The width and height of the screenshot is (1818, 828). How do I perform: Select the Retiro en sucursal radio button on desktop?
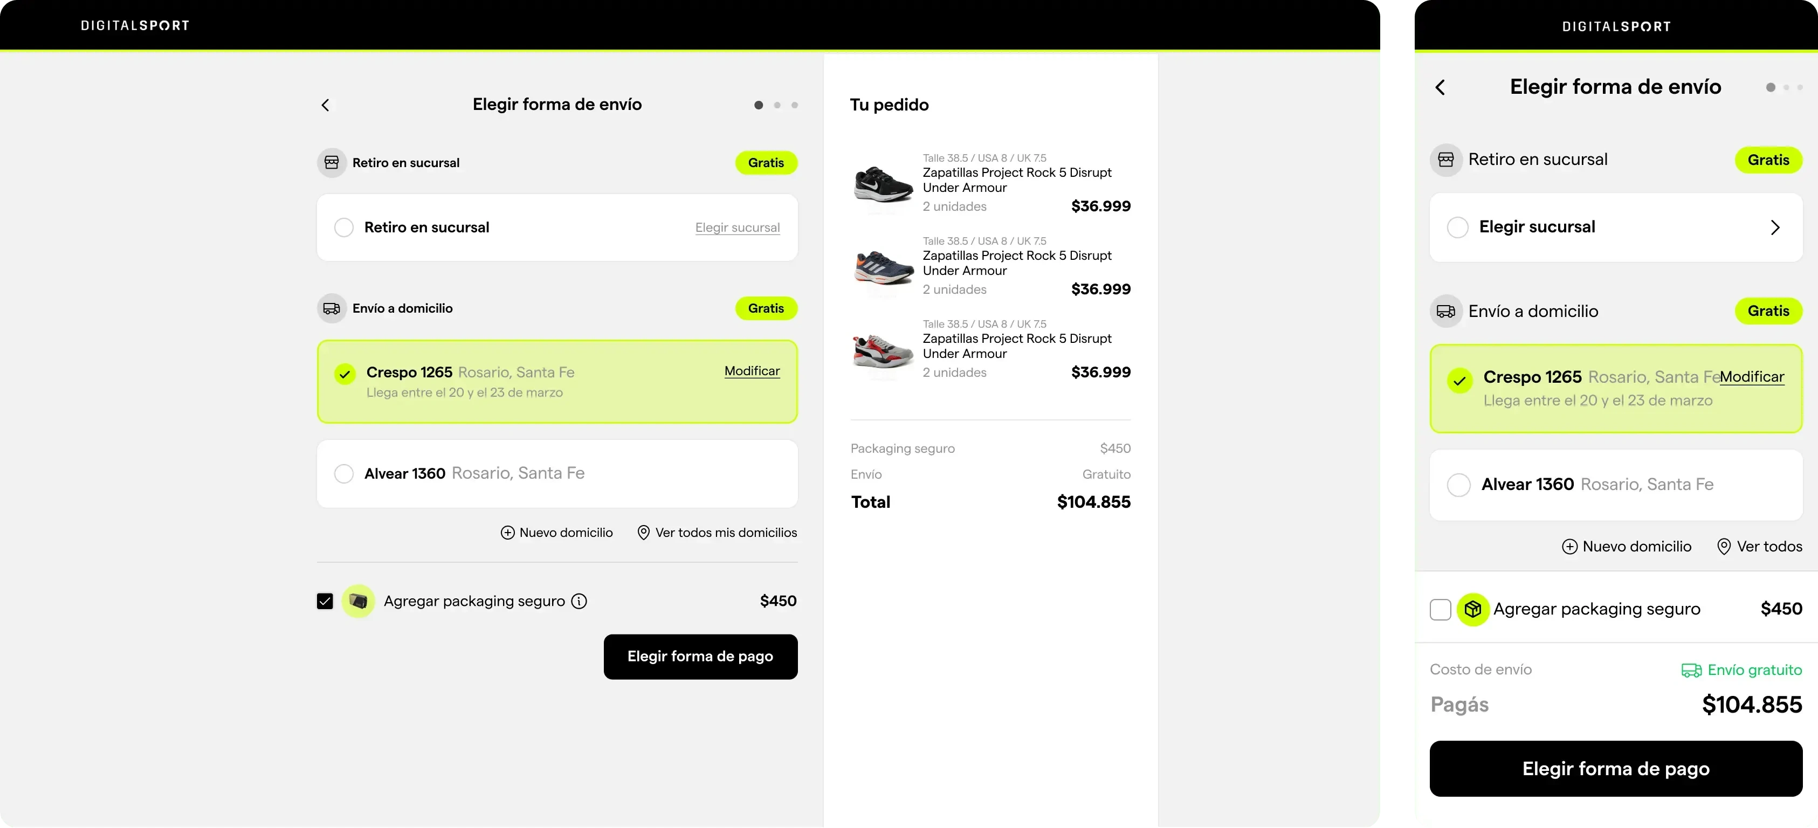pyautogui.click(x=343, y=228)
